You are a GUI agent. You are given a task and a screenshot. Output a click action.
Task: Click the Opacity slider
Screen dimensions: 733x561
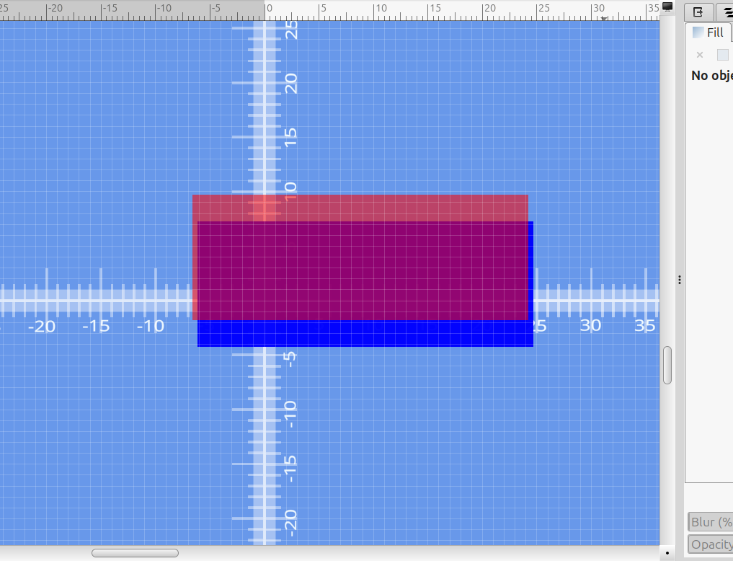coord(710,544)
